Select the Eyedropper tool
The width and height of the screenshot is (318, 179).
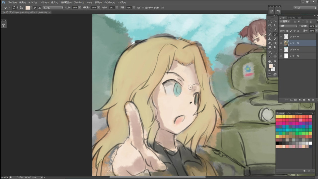(275, 30)
